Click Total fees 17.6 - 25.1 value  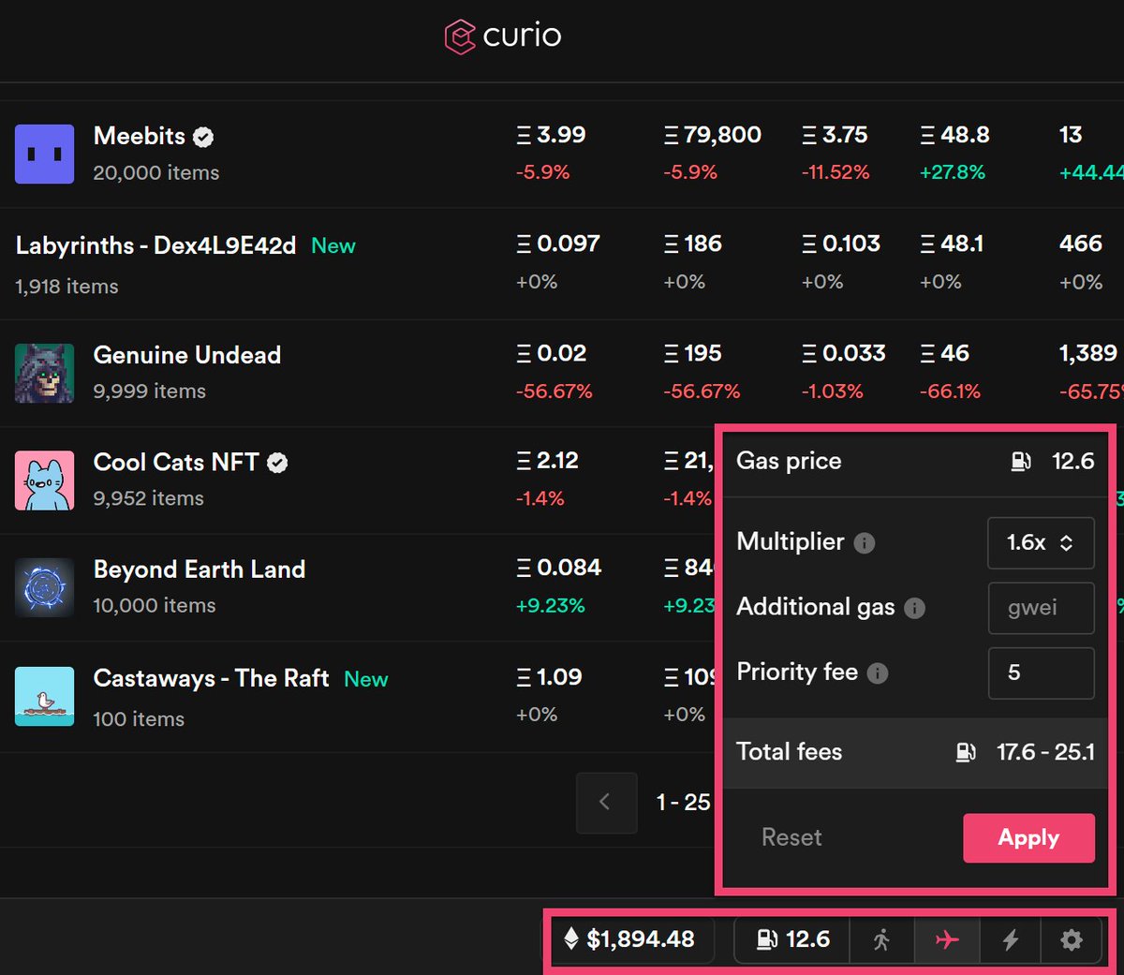click(x=1045, y=752)
